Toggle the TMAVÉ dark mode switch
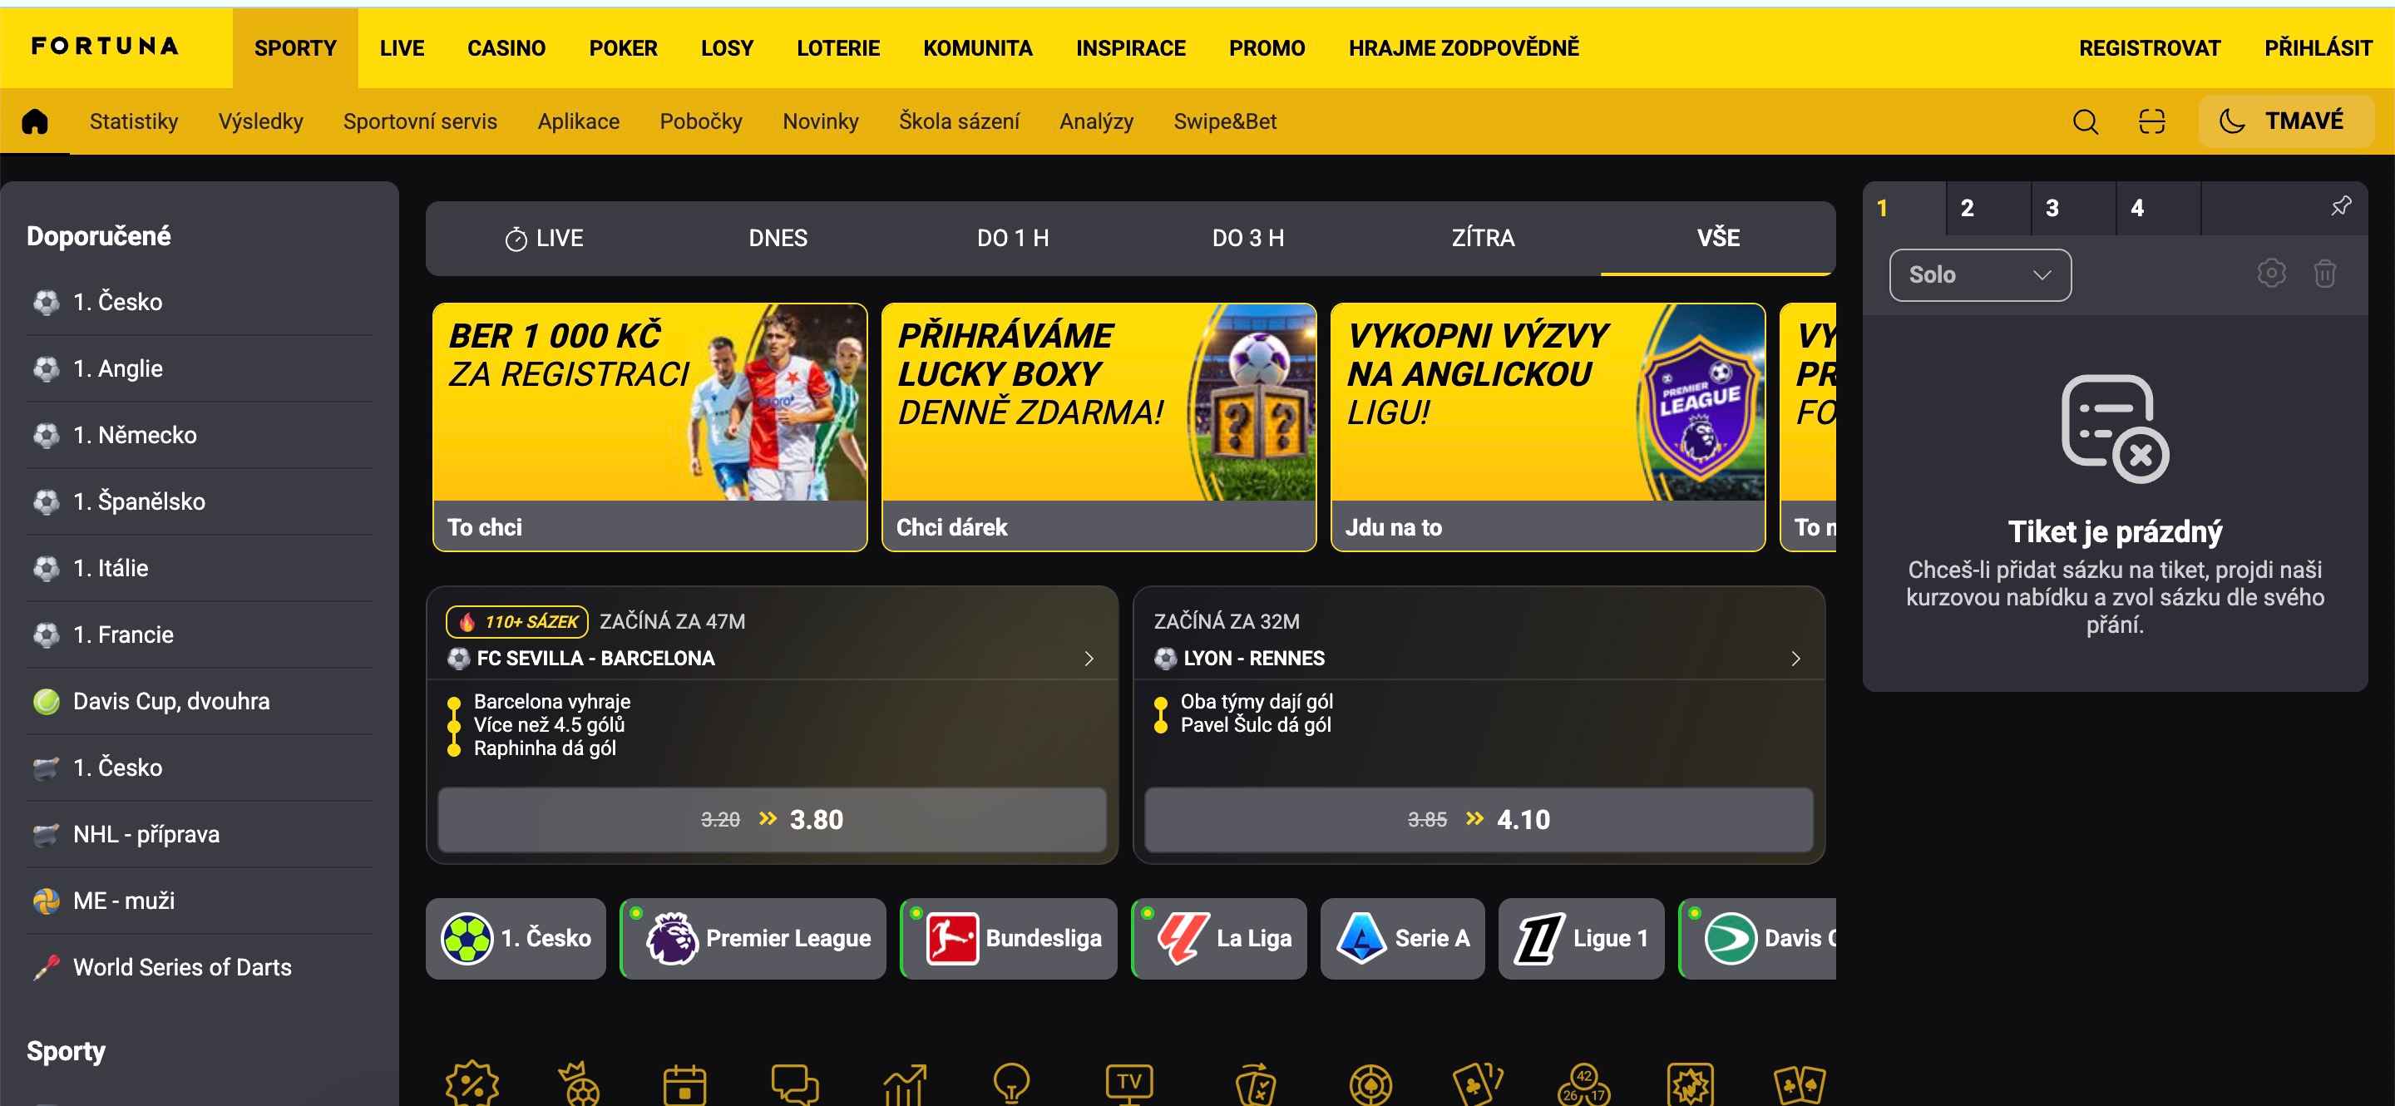Screen dimensions: 2395x1106 coord(2286,121)
